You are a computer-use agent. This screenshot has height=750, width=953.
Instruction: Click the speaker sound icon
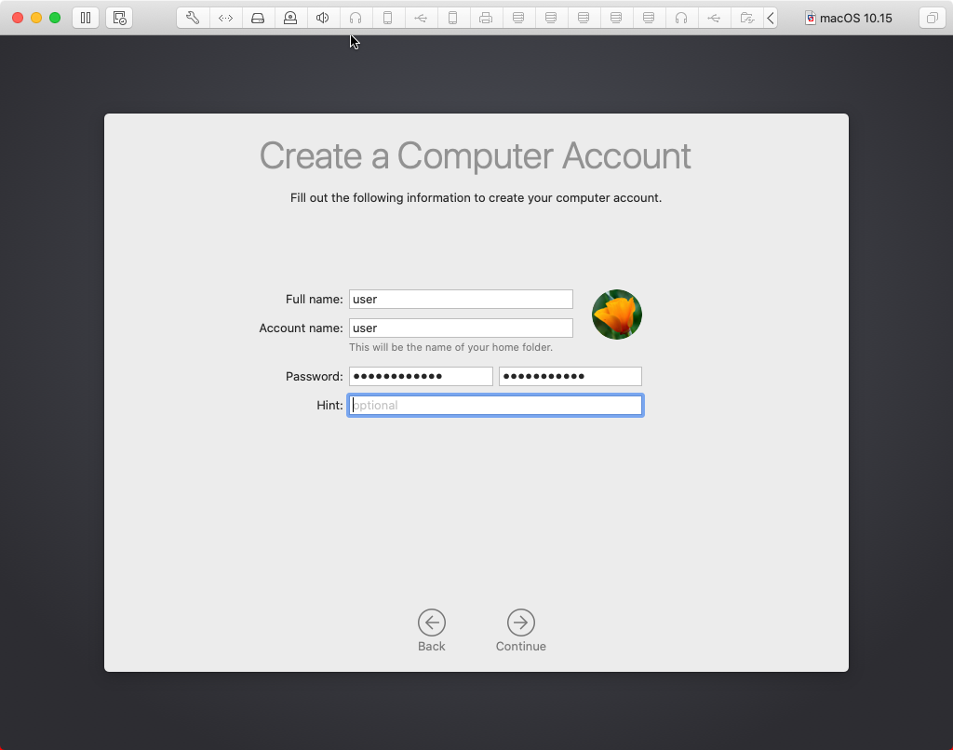(x=323, y=17)
